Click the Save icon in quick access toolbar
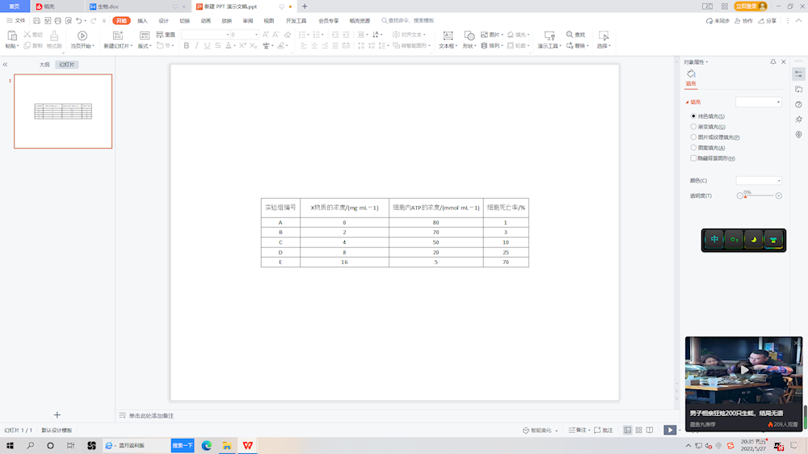 click(x=36, y=21)
